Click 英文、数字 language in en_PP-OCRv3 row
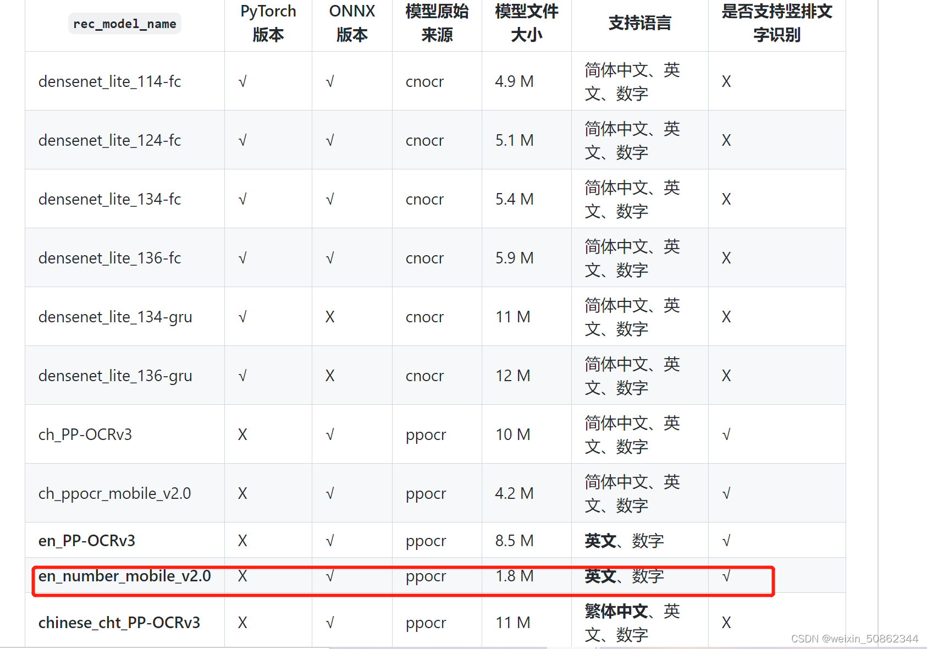This screenshot has width=927, height=649. pos(624,541)
